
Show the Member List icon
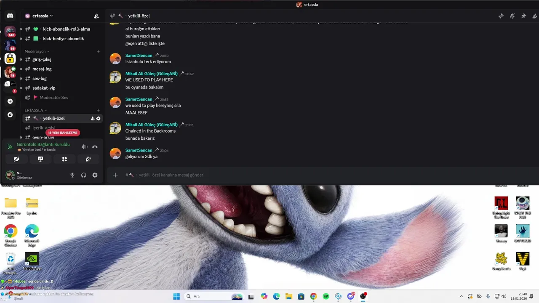click(535, 16)
